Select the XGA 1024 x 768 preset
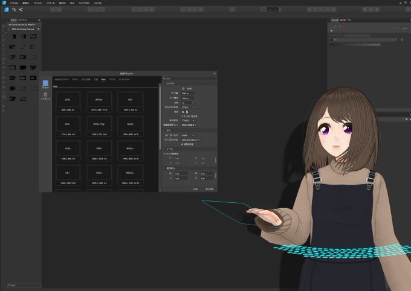This screenshot has width=411, height=291. click(x=131, y=102)
